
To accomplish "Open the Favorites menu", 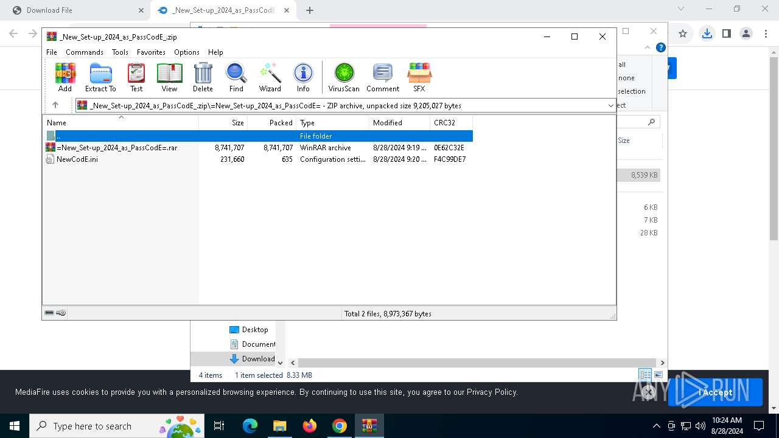I will pos(151,52).
